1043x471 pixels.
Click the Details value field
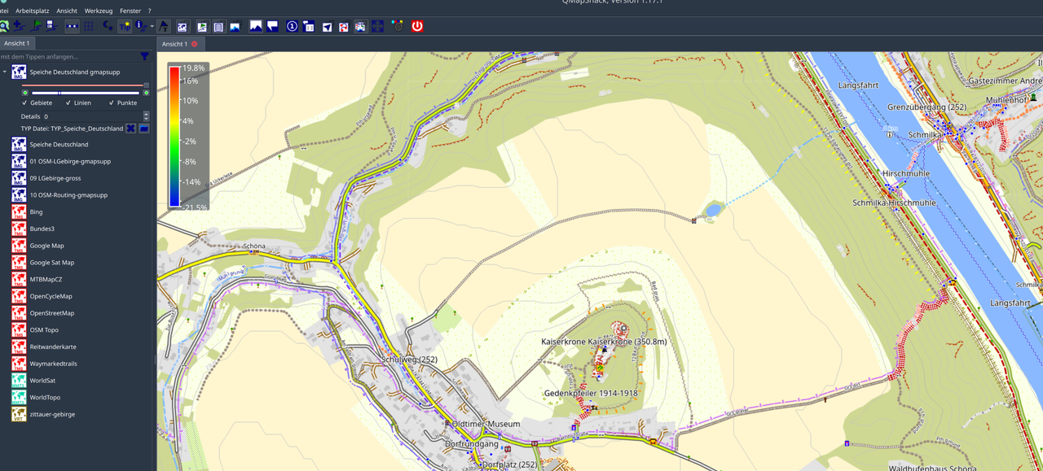[x=92, y=116]
